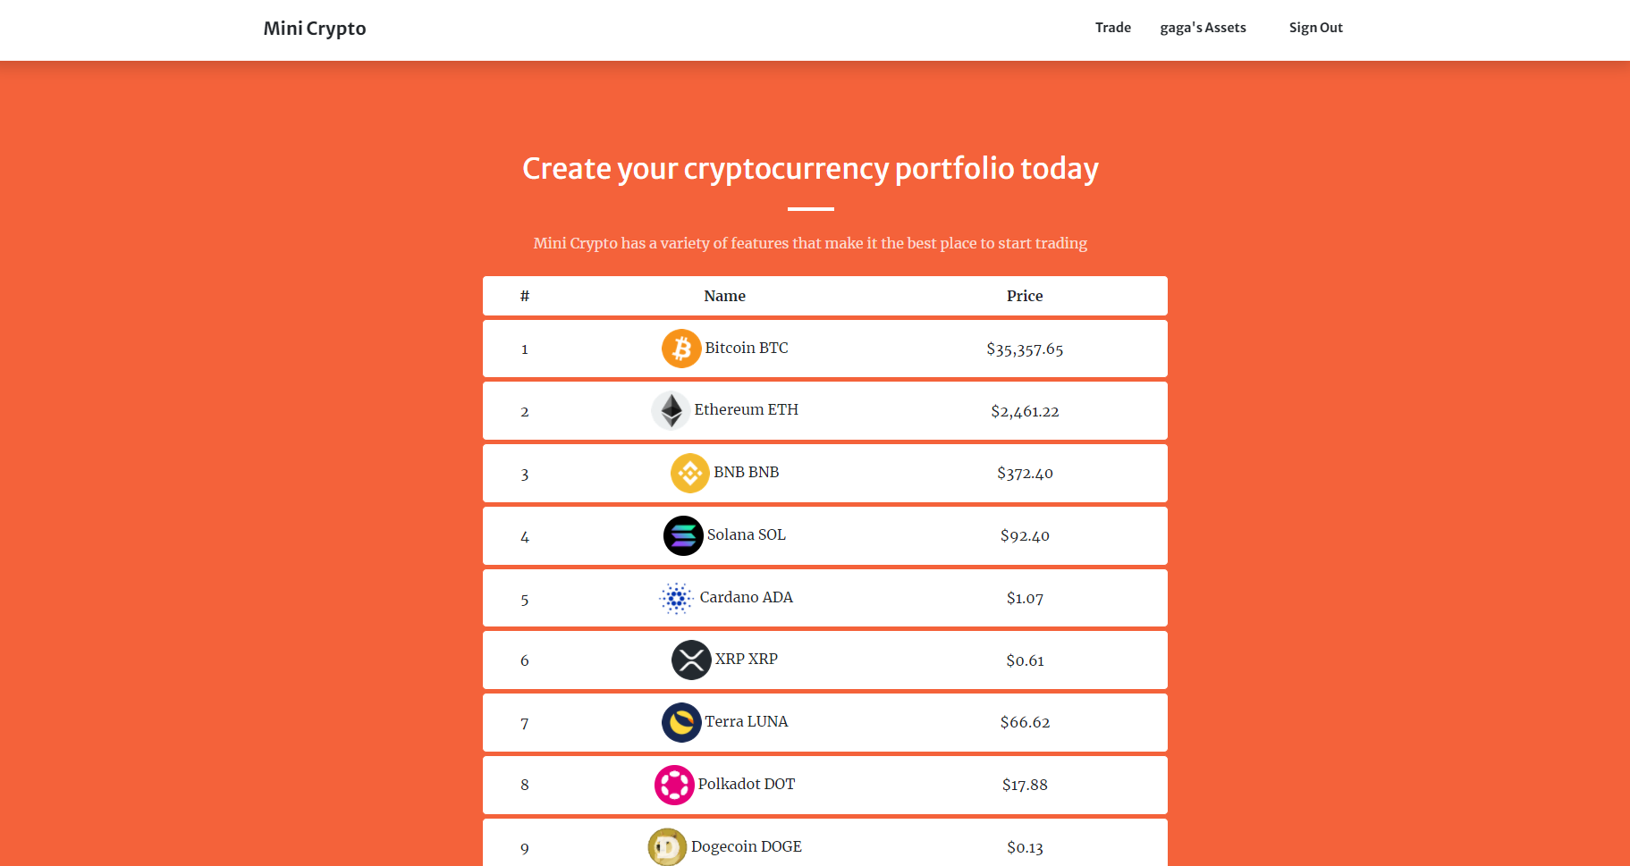
Task: Click the # column header
Action: coord(524,296)
